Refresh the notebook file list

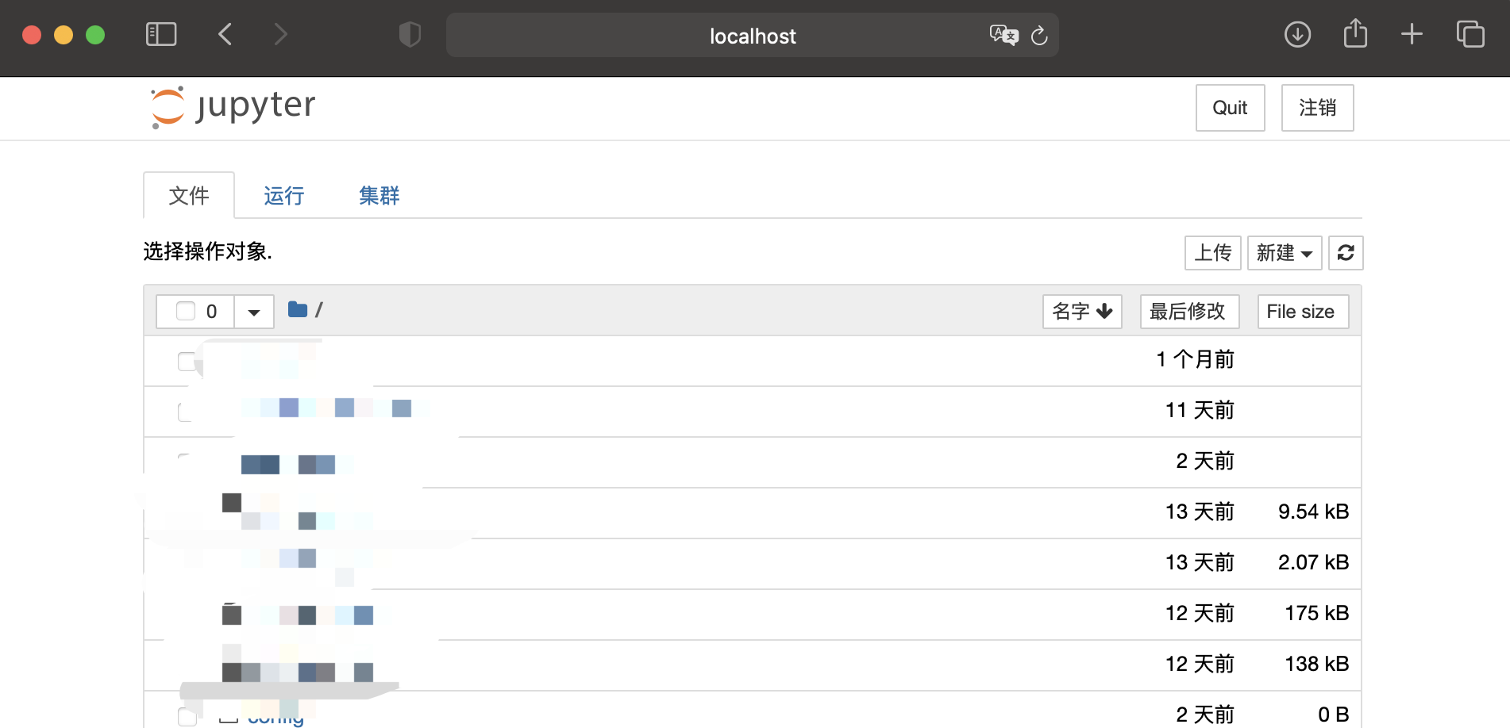pyautogui.click(x=1346, y=253)
